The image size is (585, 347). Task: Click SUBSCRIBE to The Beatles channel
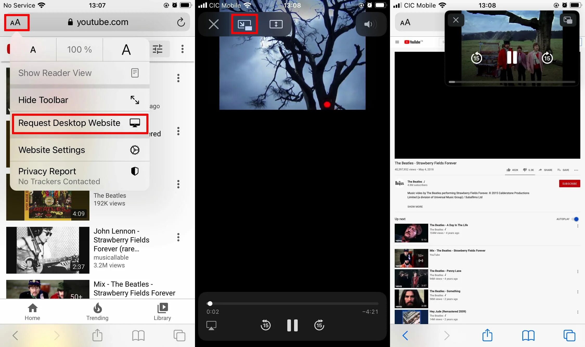(570, 184)
